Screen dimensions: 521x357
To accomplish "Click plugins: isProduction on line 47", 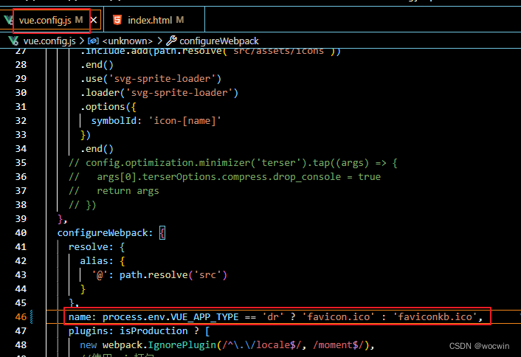I will (128, 331).
